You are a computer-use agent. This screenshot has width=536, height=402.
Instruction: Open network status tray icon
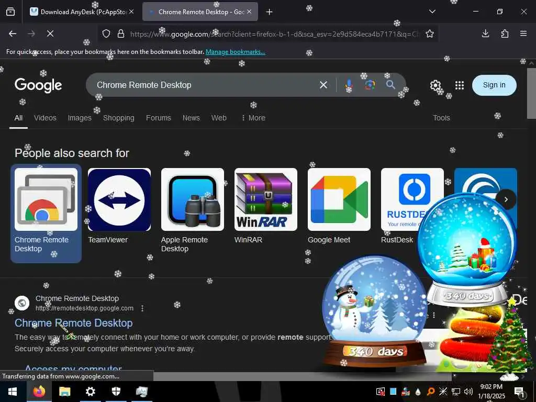(456, 392)
